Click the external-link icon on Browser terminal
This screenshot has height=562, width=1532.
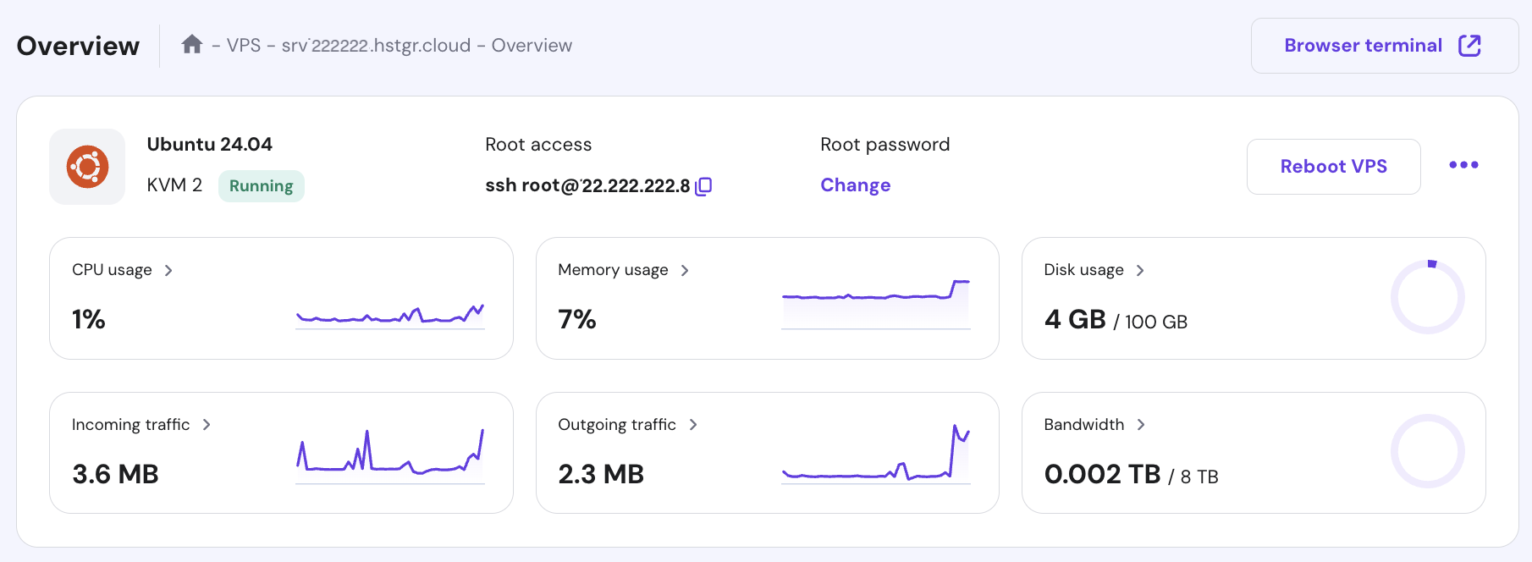point(1469,46)
